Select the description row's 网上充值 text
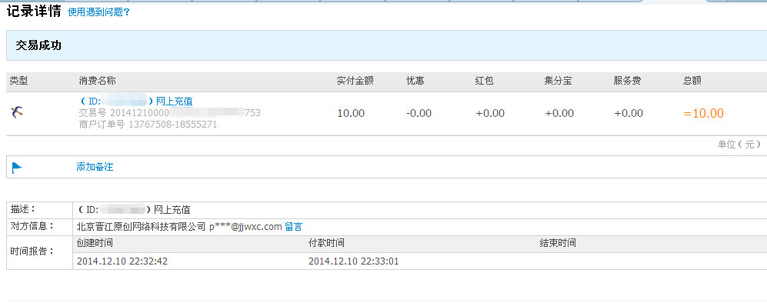This screenshot has width=767, height=303. click(172, 210)
